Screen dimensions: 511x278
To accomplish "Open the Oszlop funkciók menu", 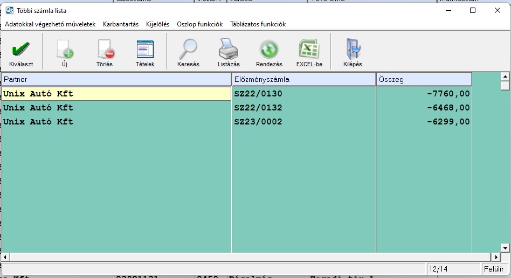I will coord(199,24).
